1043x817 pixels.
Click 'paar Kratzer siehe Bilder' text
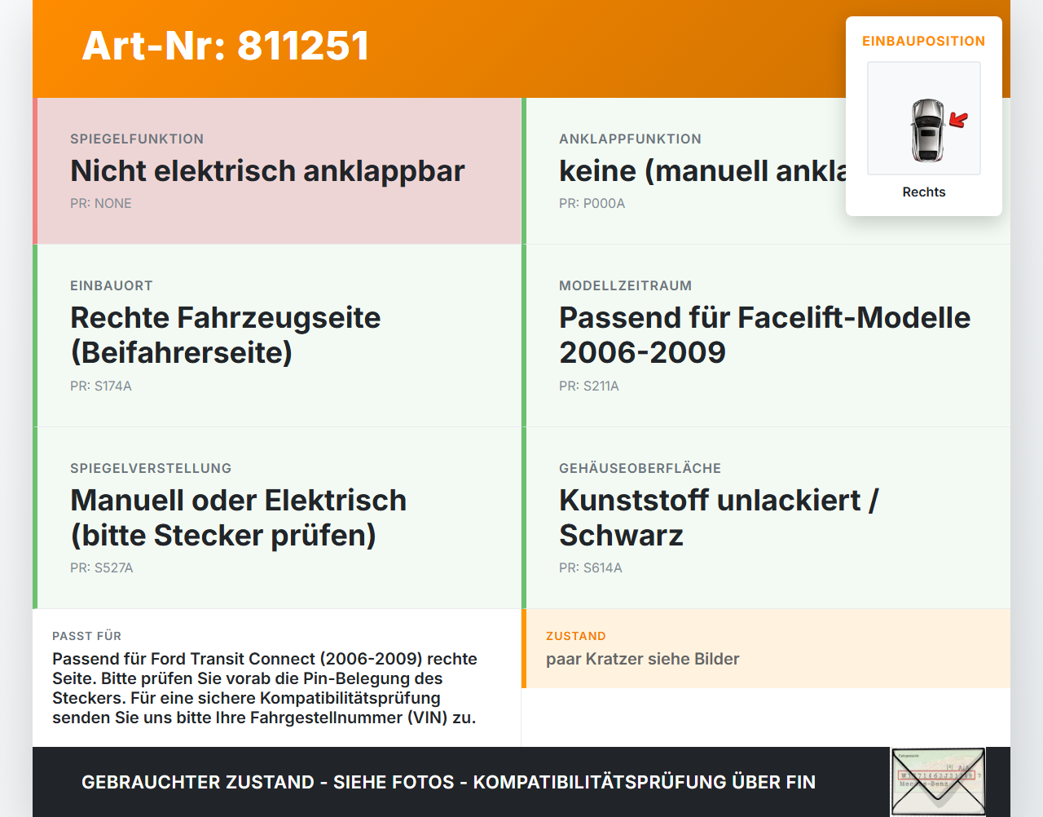(643, 659)
